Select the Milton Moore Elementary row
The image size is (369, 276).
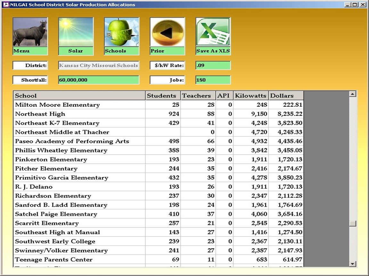click(x=158, y=105)
